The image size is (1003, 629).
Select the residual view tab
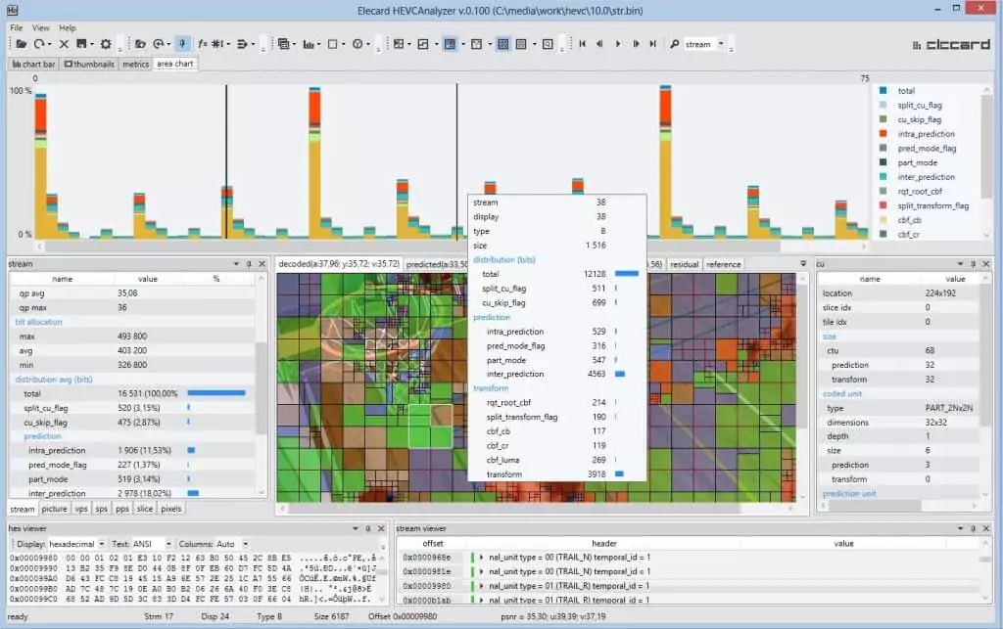684,264
